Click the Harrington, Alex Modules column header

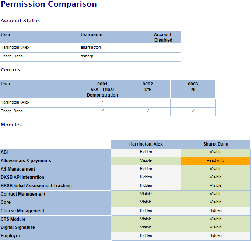tap(146, 144)
